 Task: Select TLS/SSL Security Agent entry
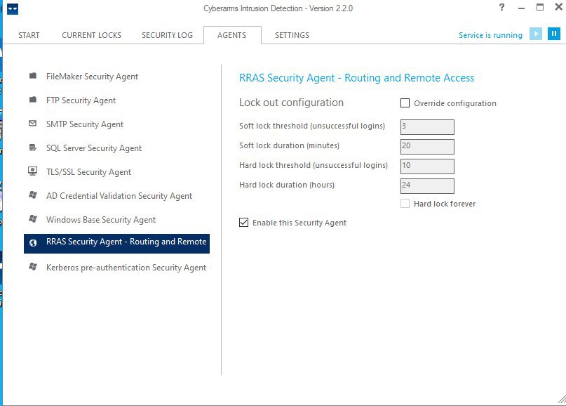click(x=88, y=171)
